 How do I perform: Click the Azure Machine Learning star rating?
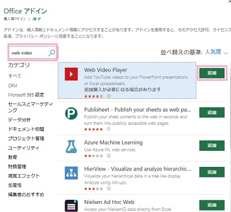94,156
